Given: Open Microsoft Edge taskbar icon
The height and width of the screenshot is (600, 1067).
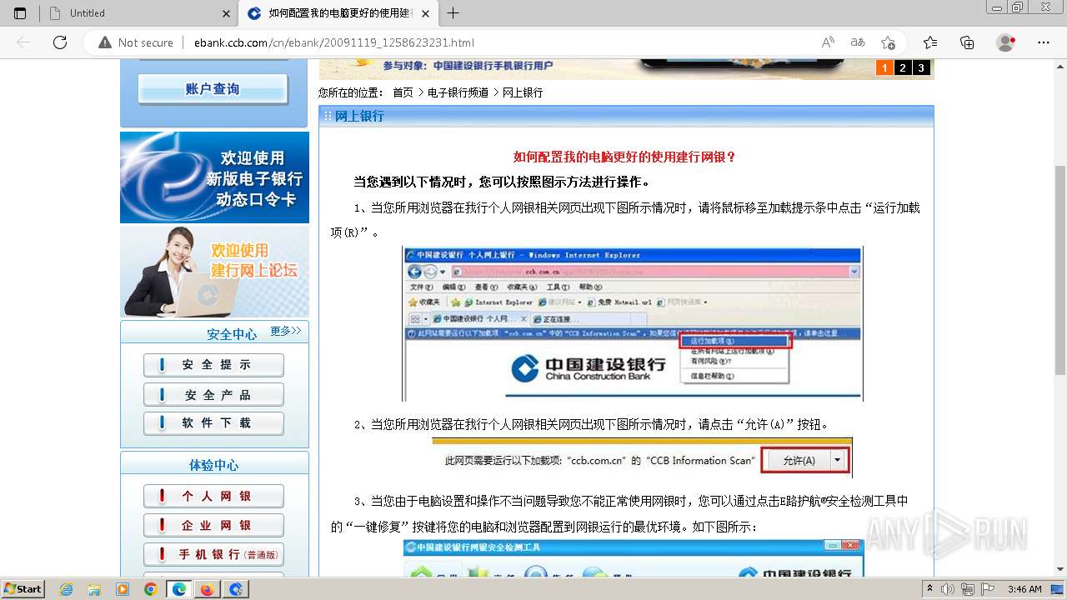Looking at the screenshot, I should (x=178, y=589).
